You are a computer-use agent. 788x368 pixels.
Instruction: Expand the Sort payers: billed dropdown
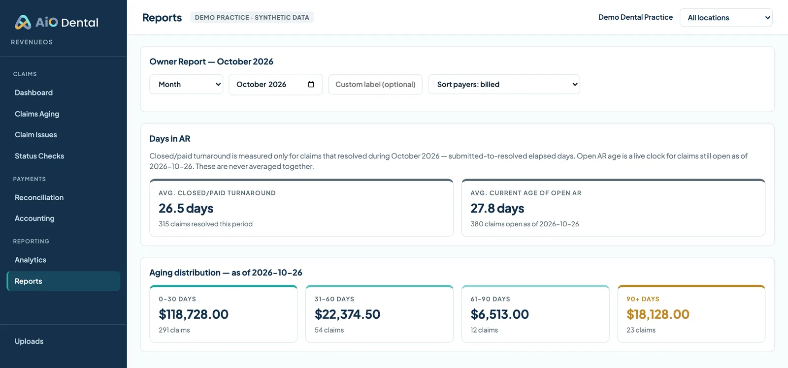pyautogui.click(x=504, y=84)
